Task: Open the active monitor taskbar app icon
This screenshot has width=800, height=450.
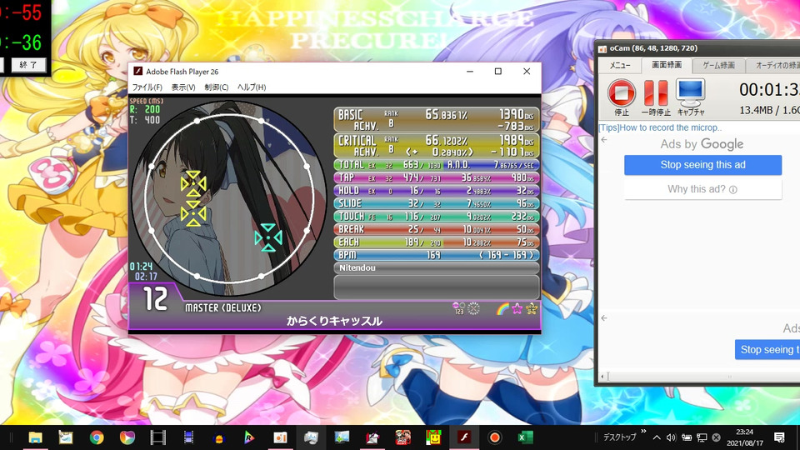Action: tap(311, 437)
